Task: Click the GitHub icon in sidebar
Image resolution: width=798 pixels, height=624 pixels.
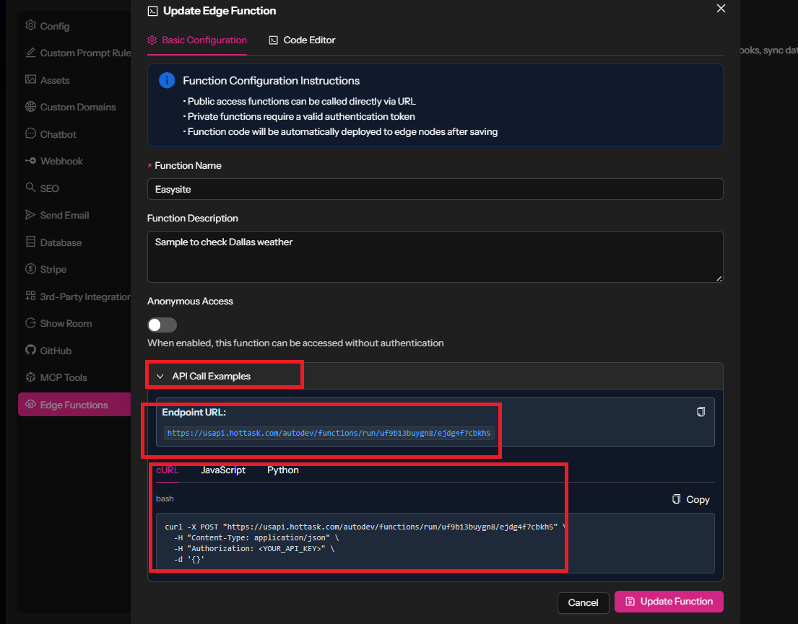Action: click(x=30, y=351)
